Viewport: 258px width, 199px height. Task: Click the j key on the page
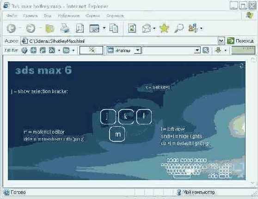click(108, 117)
